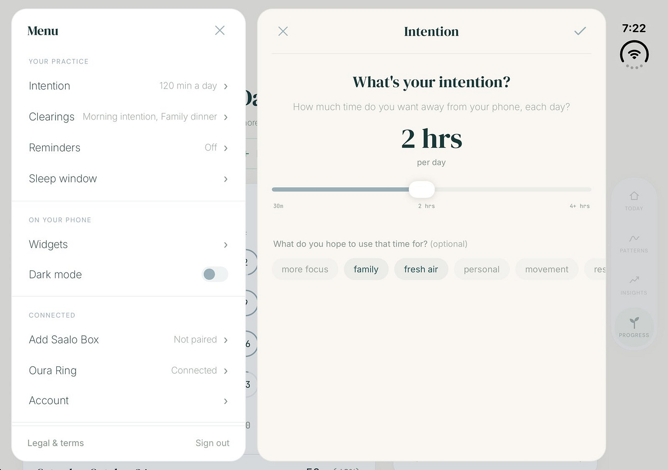
Task: Click the 7:22 clock display
Action: (x=634, y=28)
